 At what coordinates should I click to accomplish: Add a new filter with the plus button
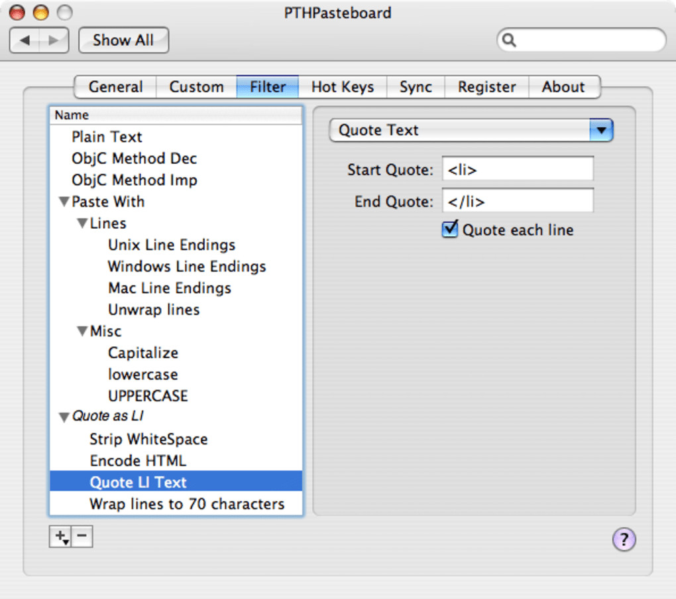[60, 537]
